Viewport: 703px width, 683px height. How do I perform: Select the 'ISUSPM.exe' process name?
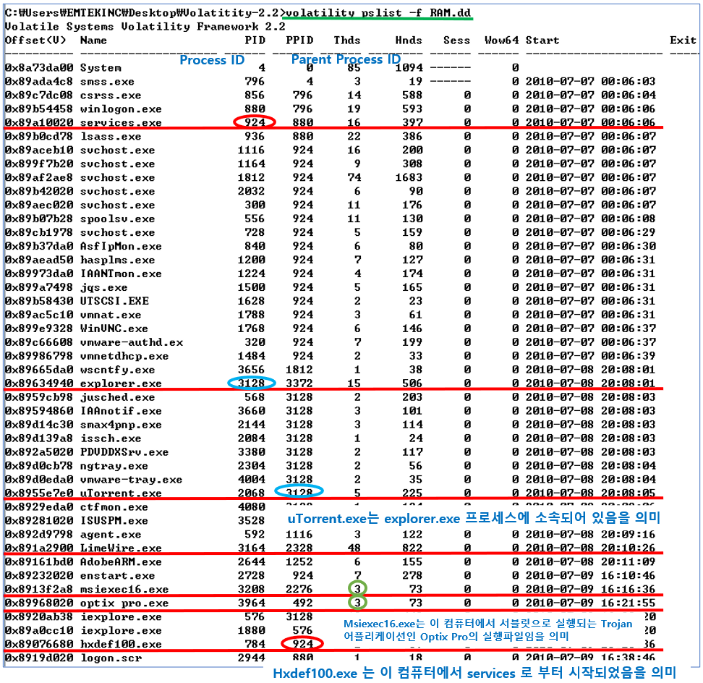click(x=114, y=521)
